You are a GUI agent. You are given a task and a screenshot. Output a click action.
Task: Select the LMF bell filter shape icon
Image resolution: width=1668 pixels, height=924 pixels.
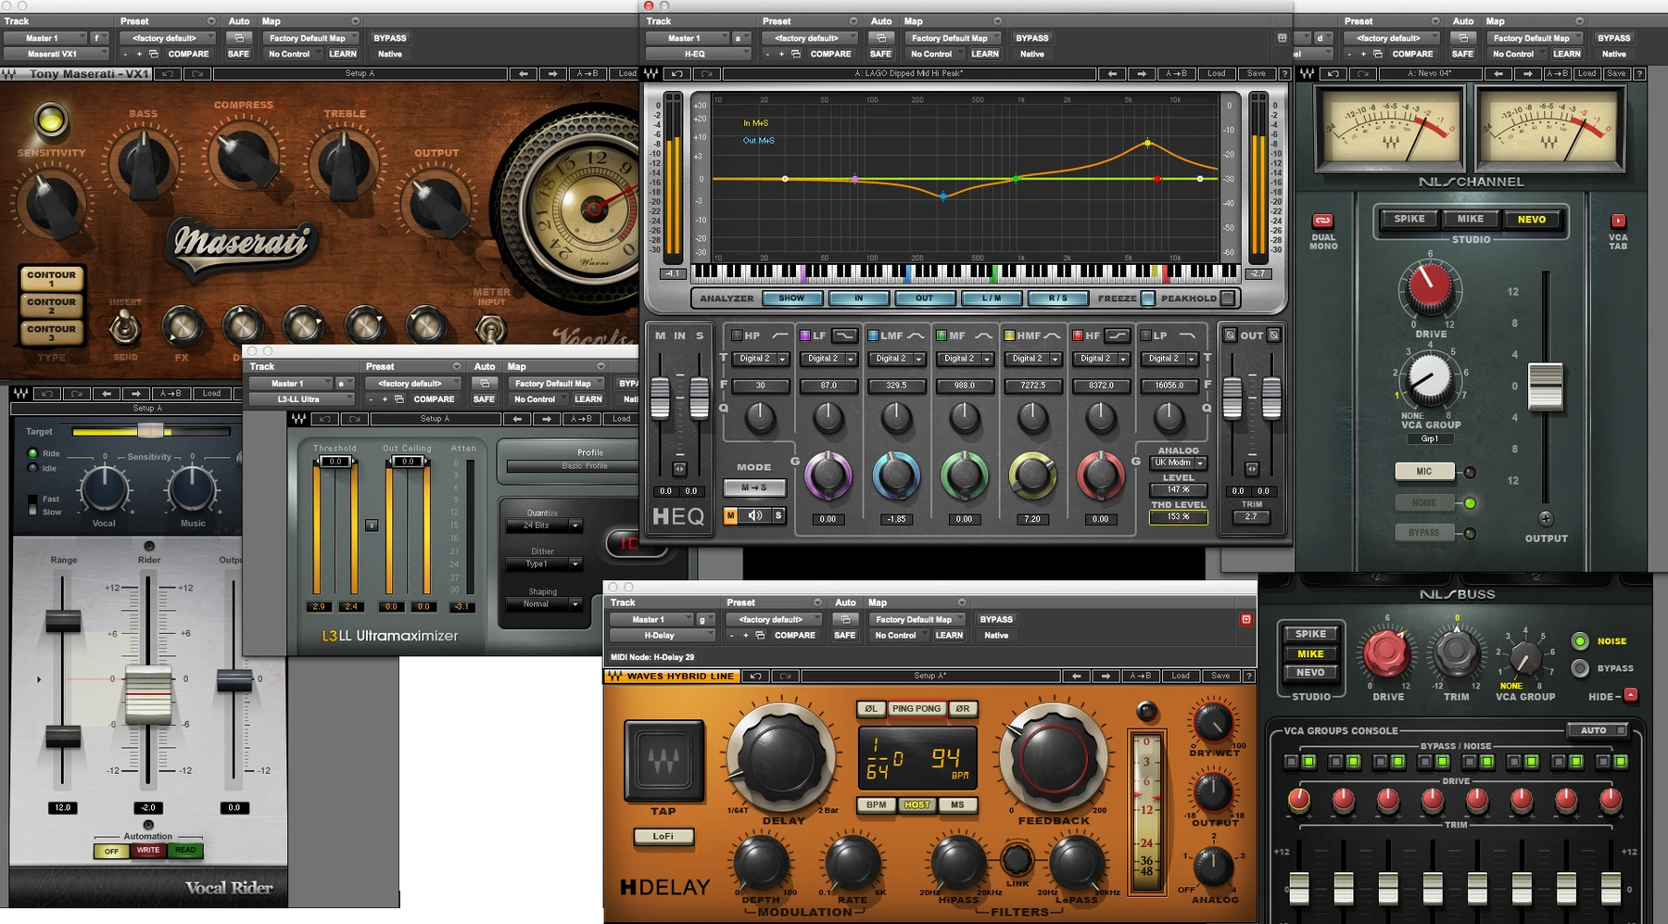tap(916, 335)
